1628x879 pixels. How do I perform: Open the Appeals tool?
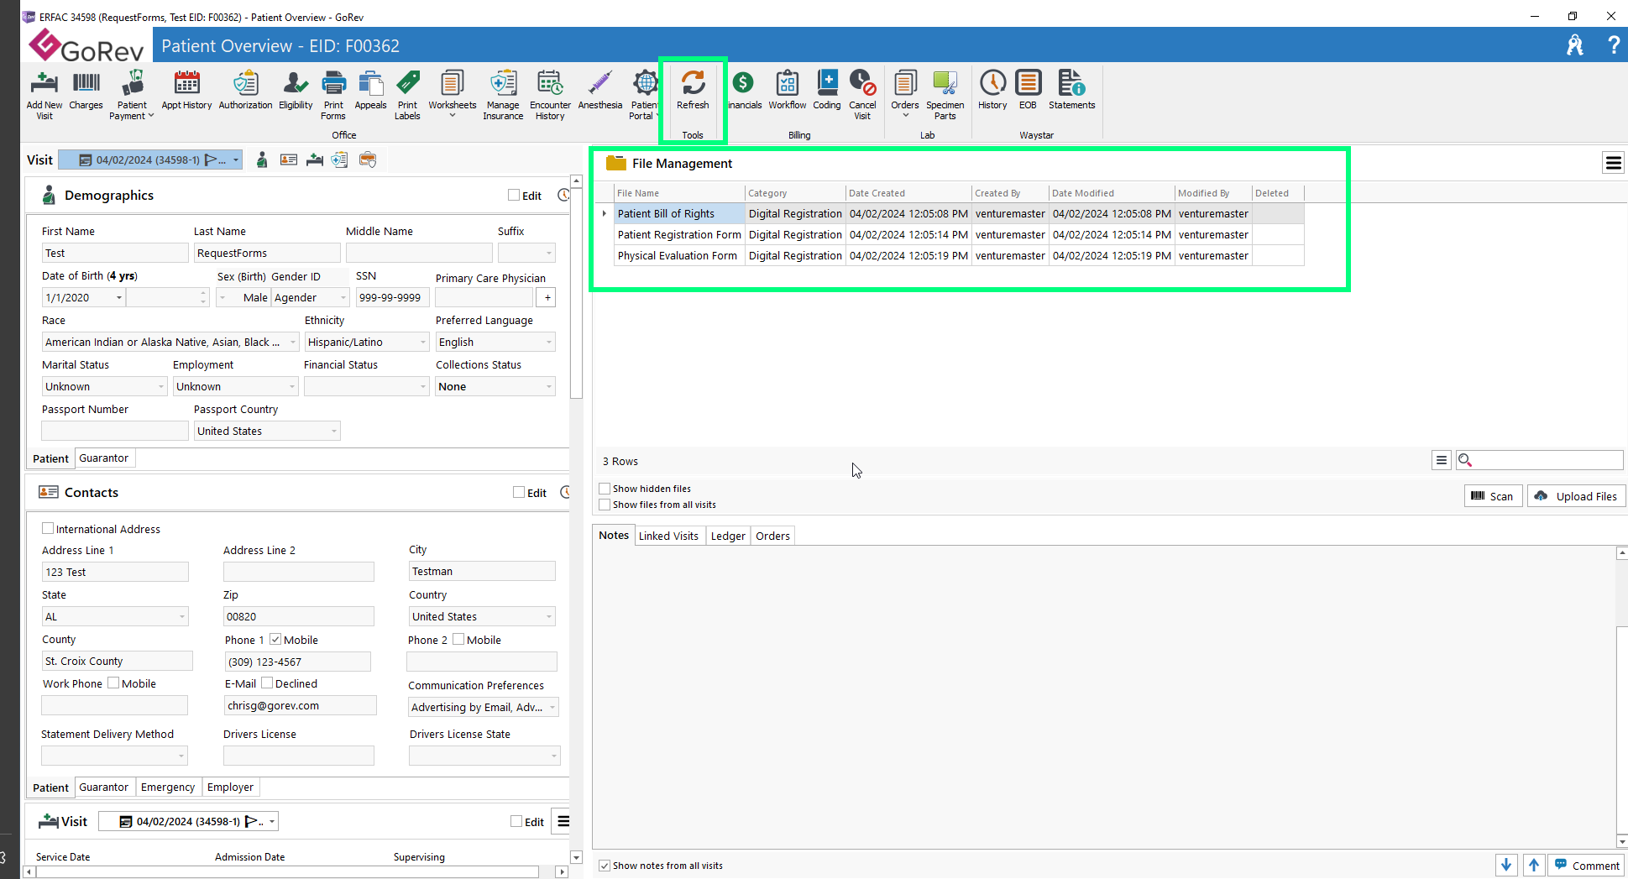pyautogui.click(x=370, y=91)
